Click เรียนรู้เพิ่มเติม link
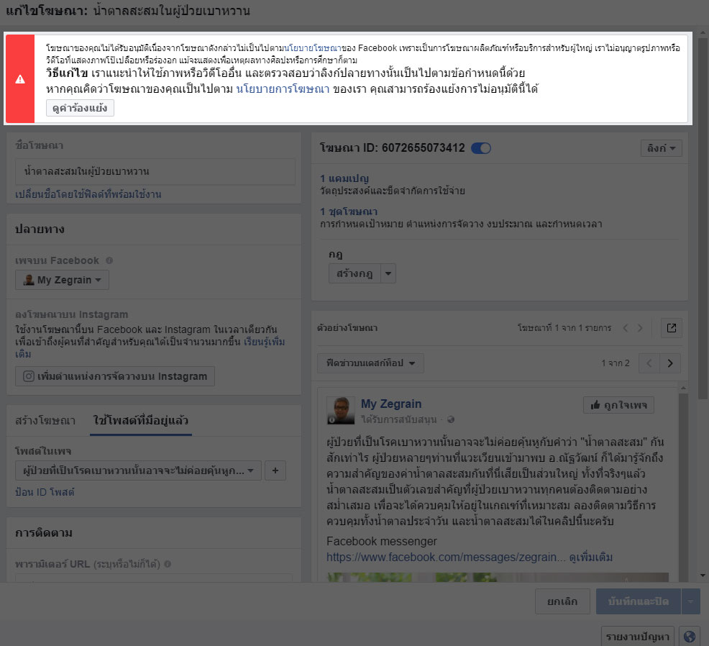This screenshot has width=709, height=646. 265,342
